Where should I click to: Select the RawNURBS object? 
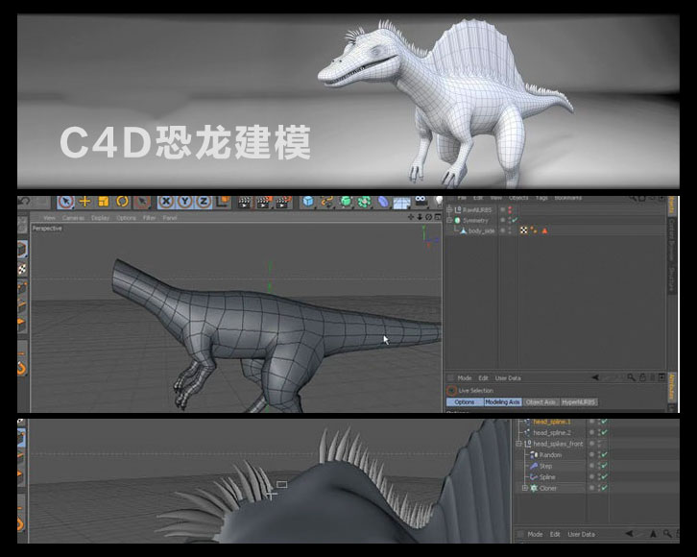(477, 209)
